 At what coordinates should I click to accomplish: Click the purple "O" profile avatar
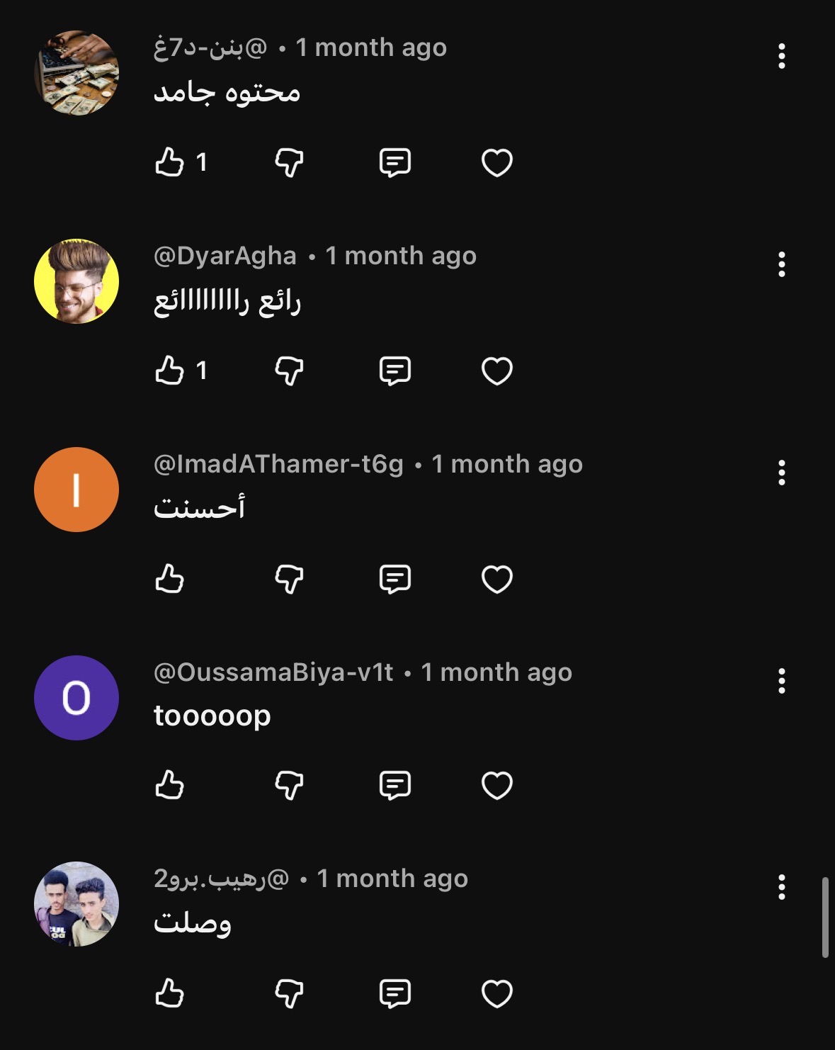(76, 698)
